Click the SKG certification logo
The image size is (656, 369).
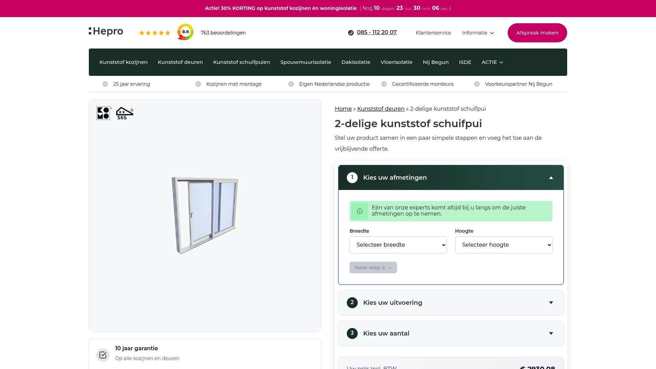124,113
